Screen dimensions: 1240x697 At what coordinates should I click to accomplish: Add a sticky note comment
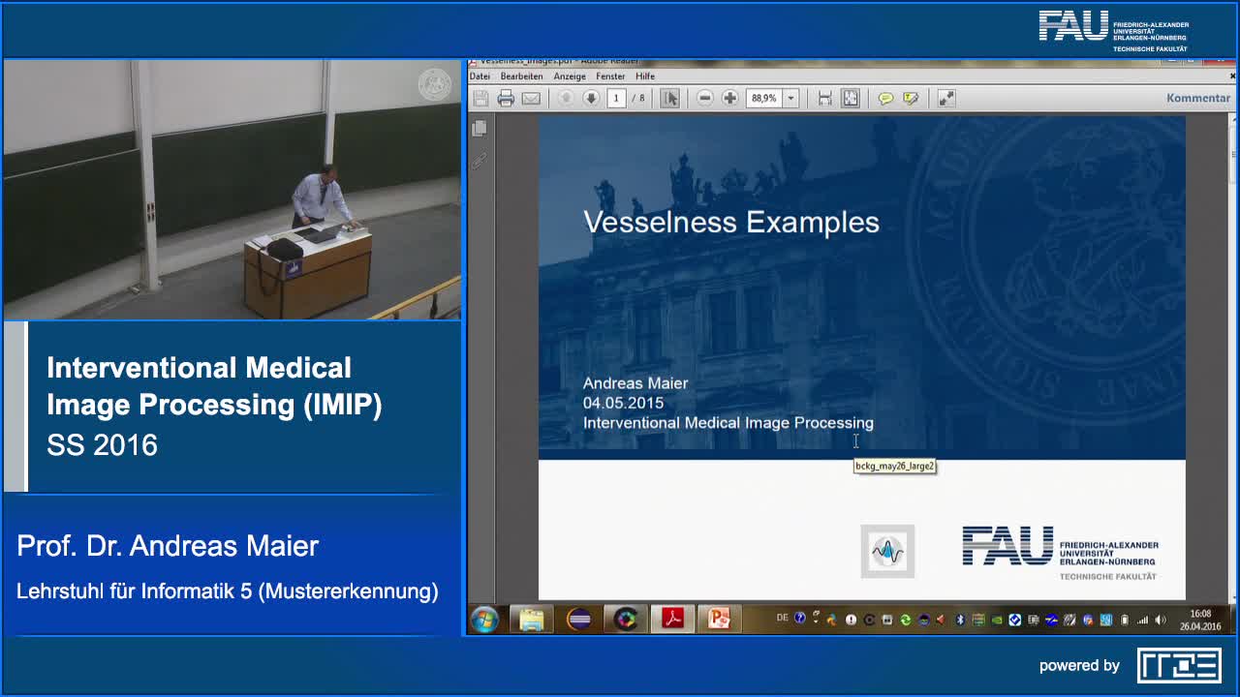pos(885,98)
